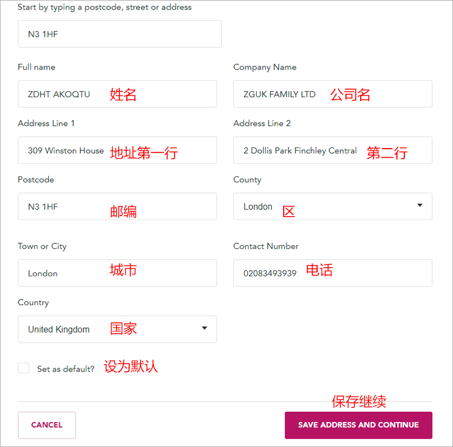This screenshot has width=453, height=447.
Task: Click the Country dropdown arrow
Action: pos(204,328)
